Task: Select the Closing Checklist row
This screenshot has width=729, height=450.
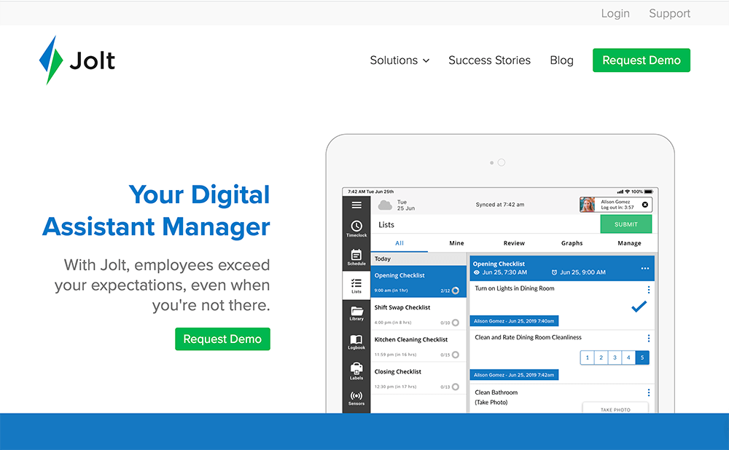Action: point(418,378)
